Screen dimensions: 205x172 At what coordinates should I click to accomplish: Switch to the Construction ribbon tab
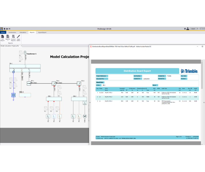(x=12, y=32)
